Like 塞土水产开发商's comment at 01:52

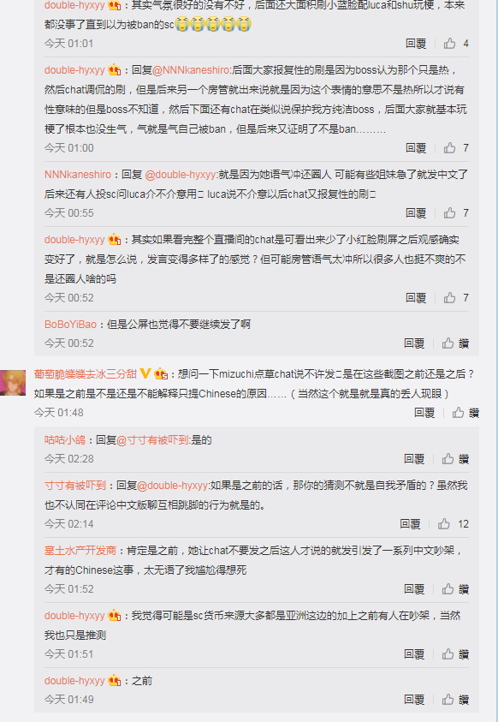click(x=455, y=589)
